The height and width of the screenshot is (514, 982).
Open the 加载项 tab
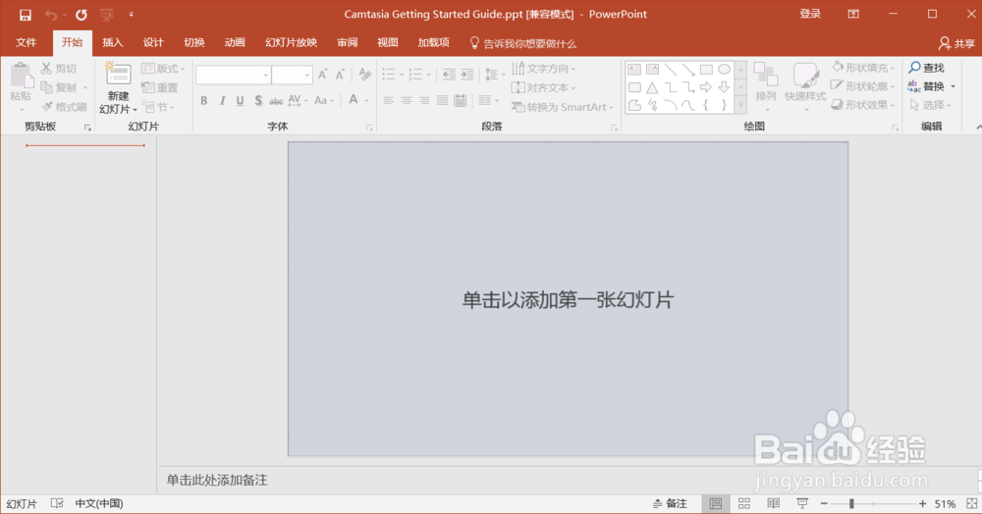pyautogui.click(x=433, y=42)
